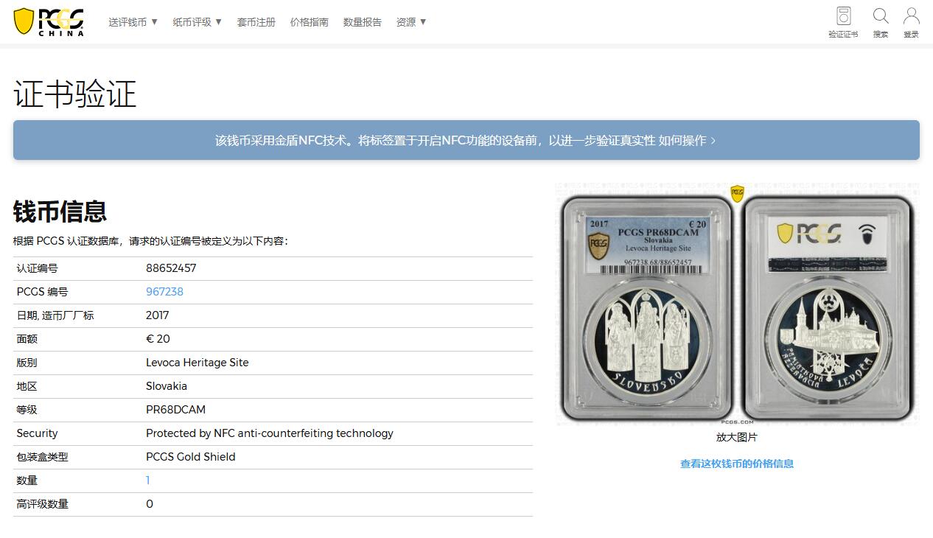Select the 地区 row label
This screenshot has width=933, height=538.
point(27,386)
